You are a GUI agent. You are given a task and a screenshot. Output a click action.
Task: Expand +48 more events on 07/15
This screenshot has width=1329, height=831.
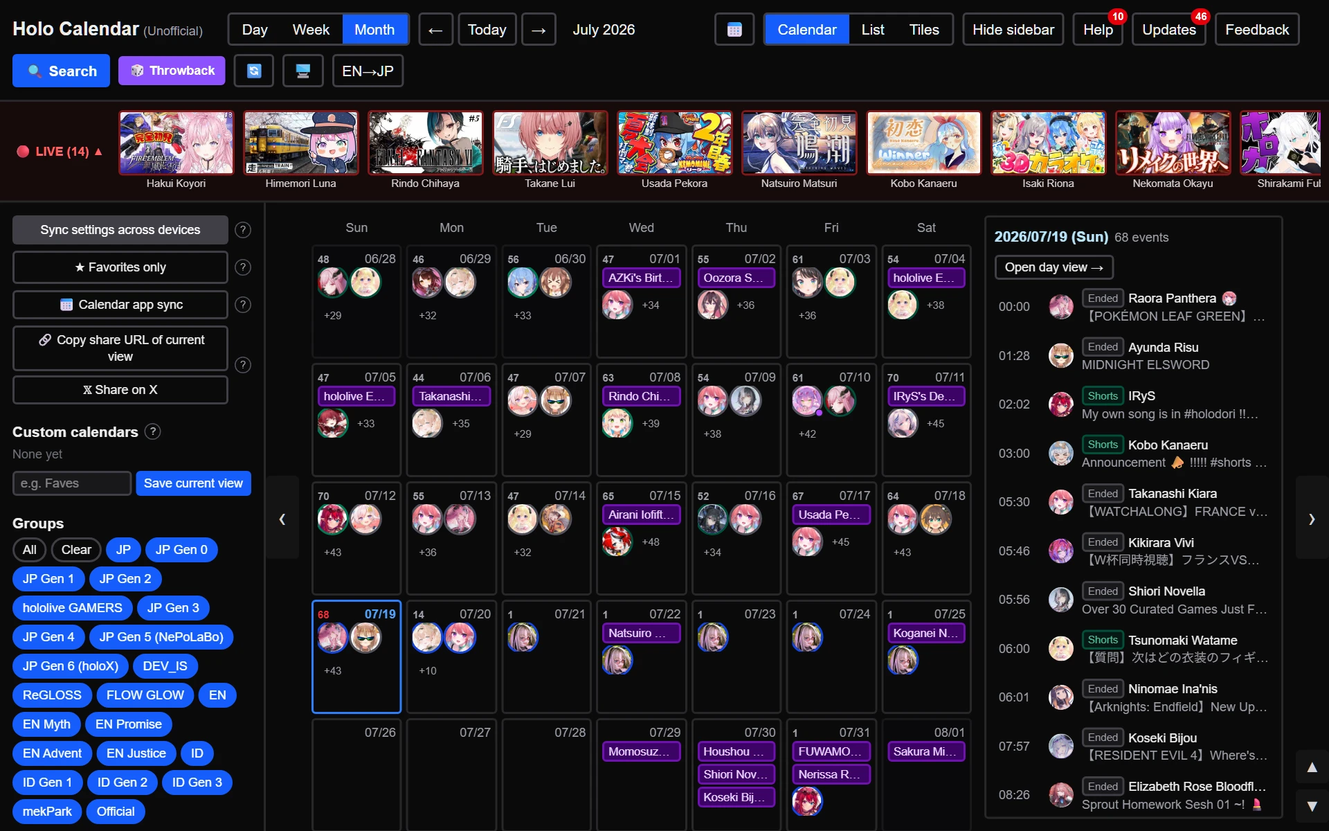651,542
